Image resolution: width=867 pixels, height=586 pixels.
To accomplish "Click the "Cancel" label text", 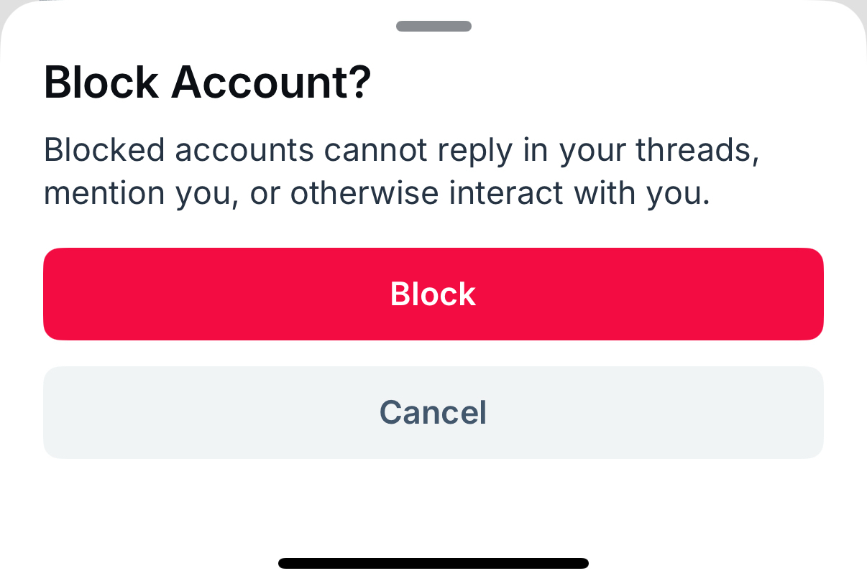I will pos(433,412).
